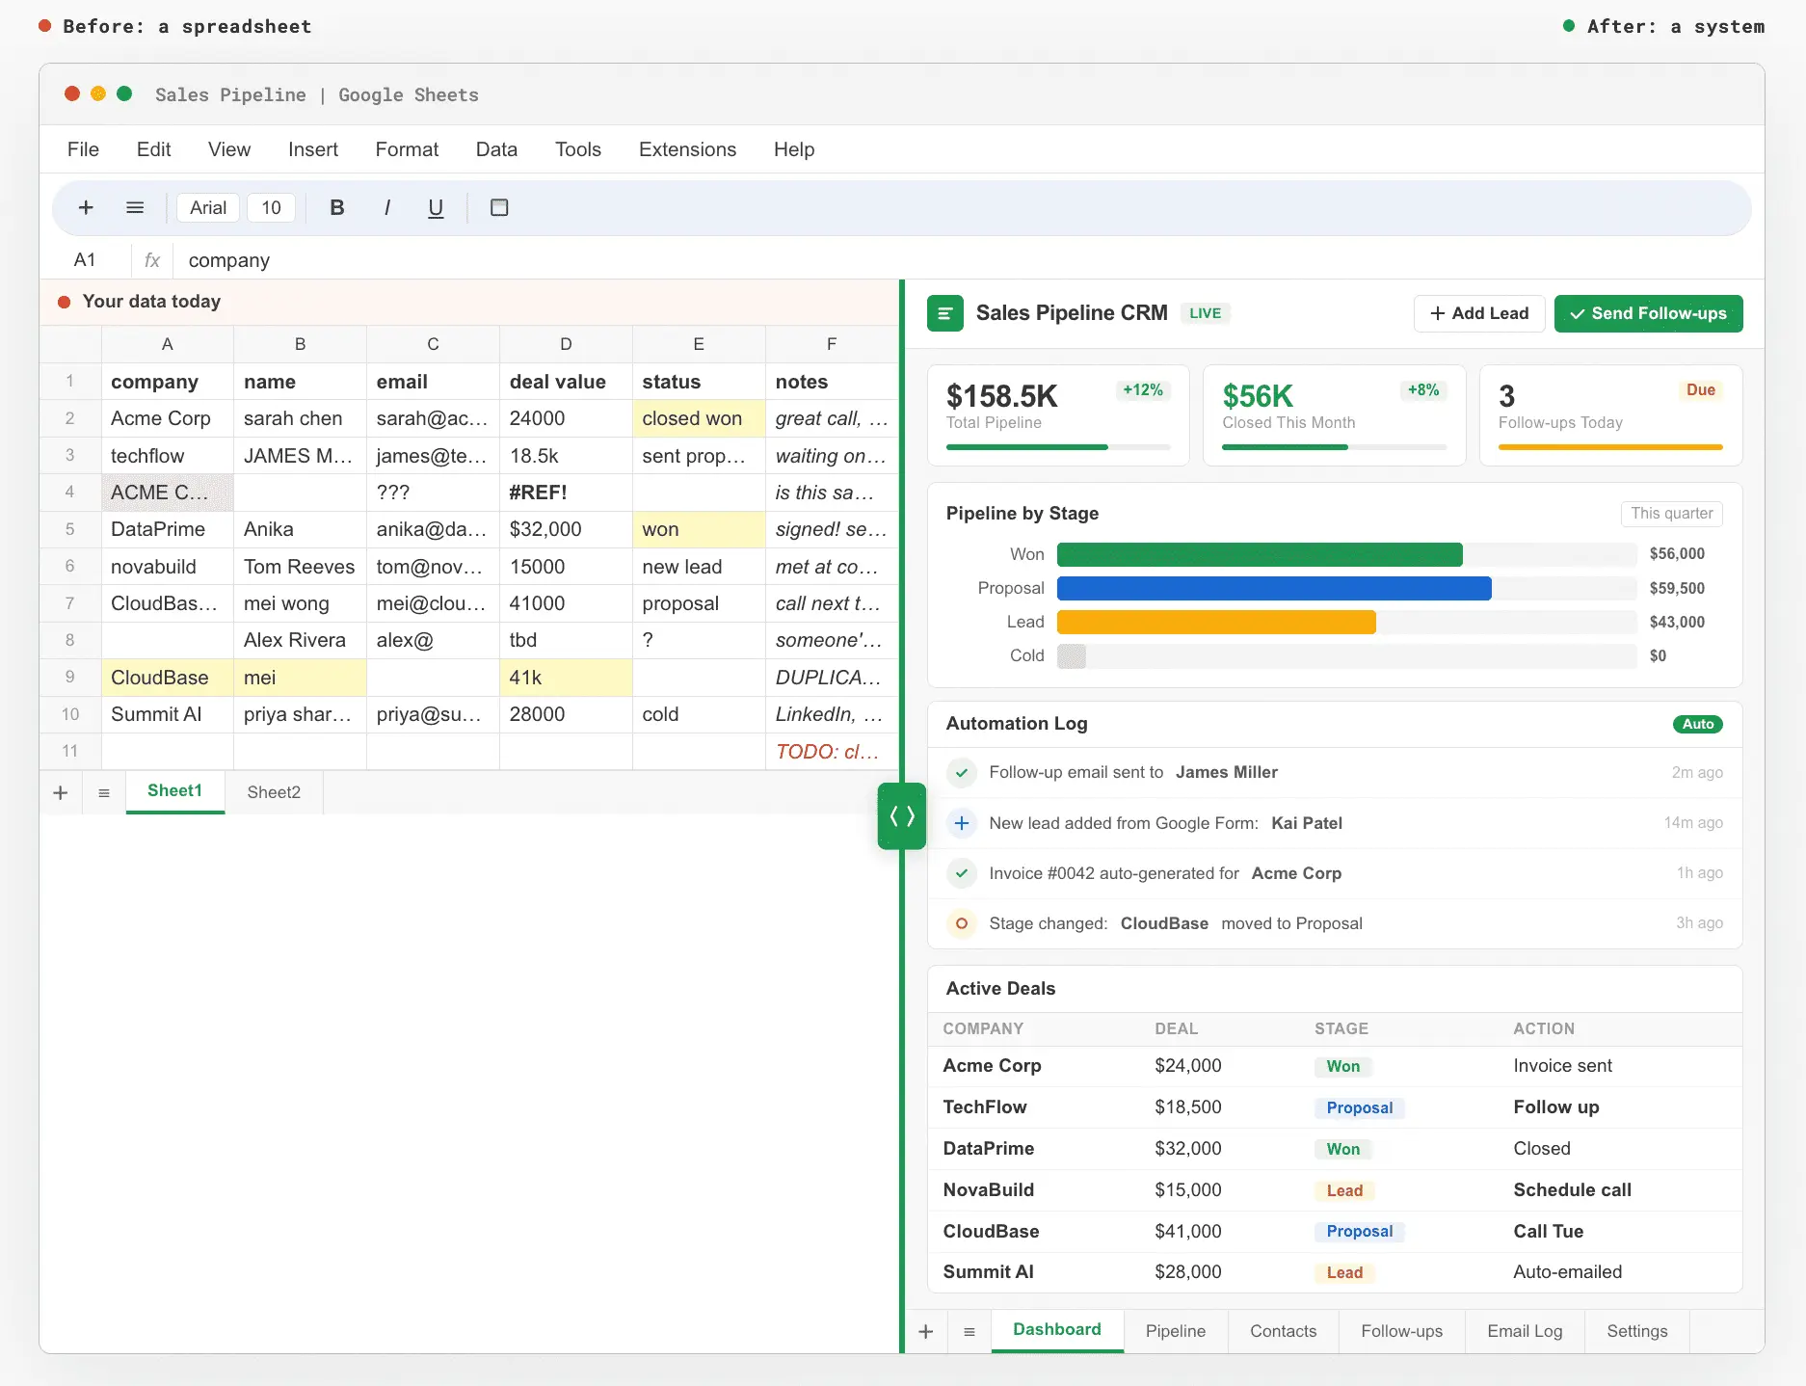The height and width of the screenshot is (1386, 1806).
Task: Click the hamburger lines icon in the formatting toolbar
Action: pyautogui.click(x=135, y=207)
